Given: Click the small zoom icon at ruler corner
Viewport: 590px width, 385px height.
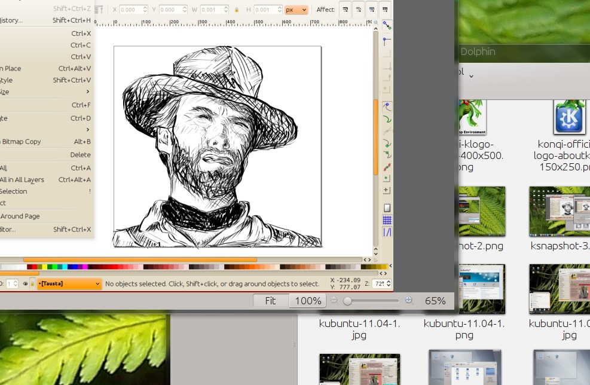Looking at the screenshot, I should (375, 23).
